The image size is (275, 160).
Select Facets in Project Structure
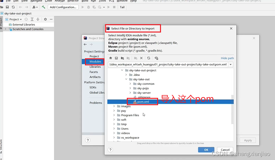pos(94,72)
